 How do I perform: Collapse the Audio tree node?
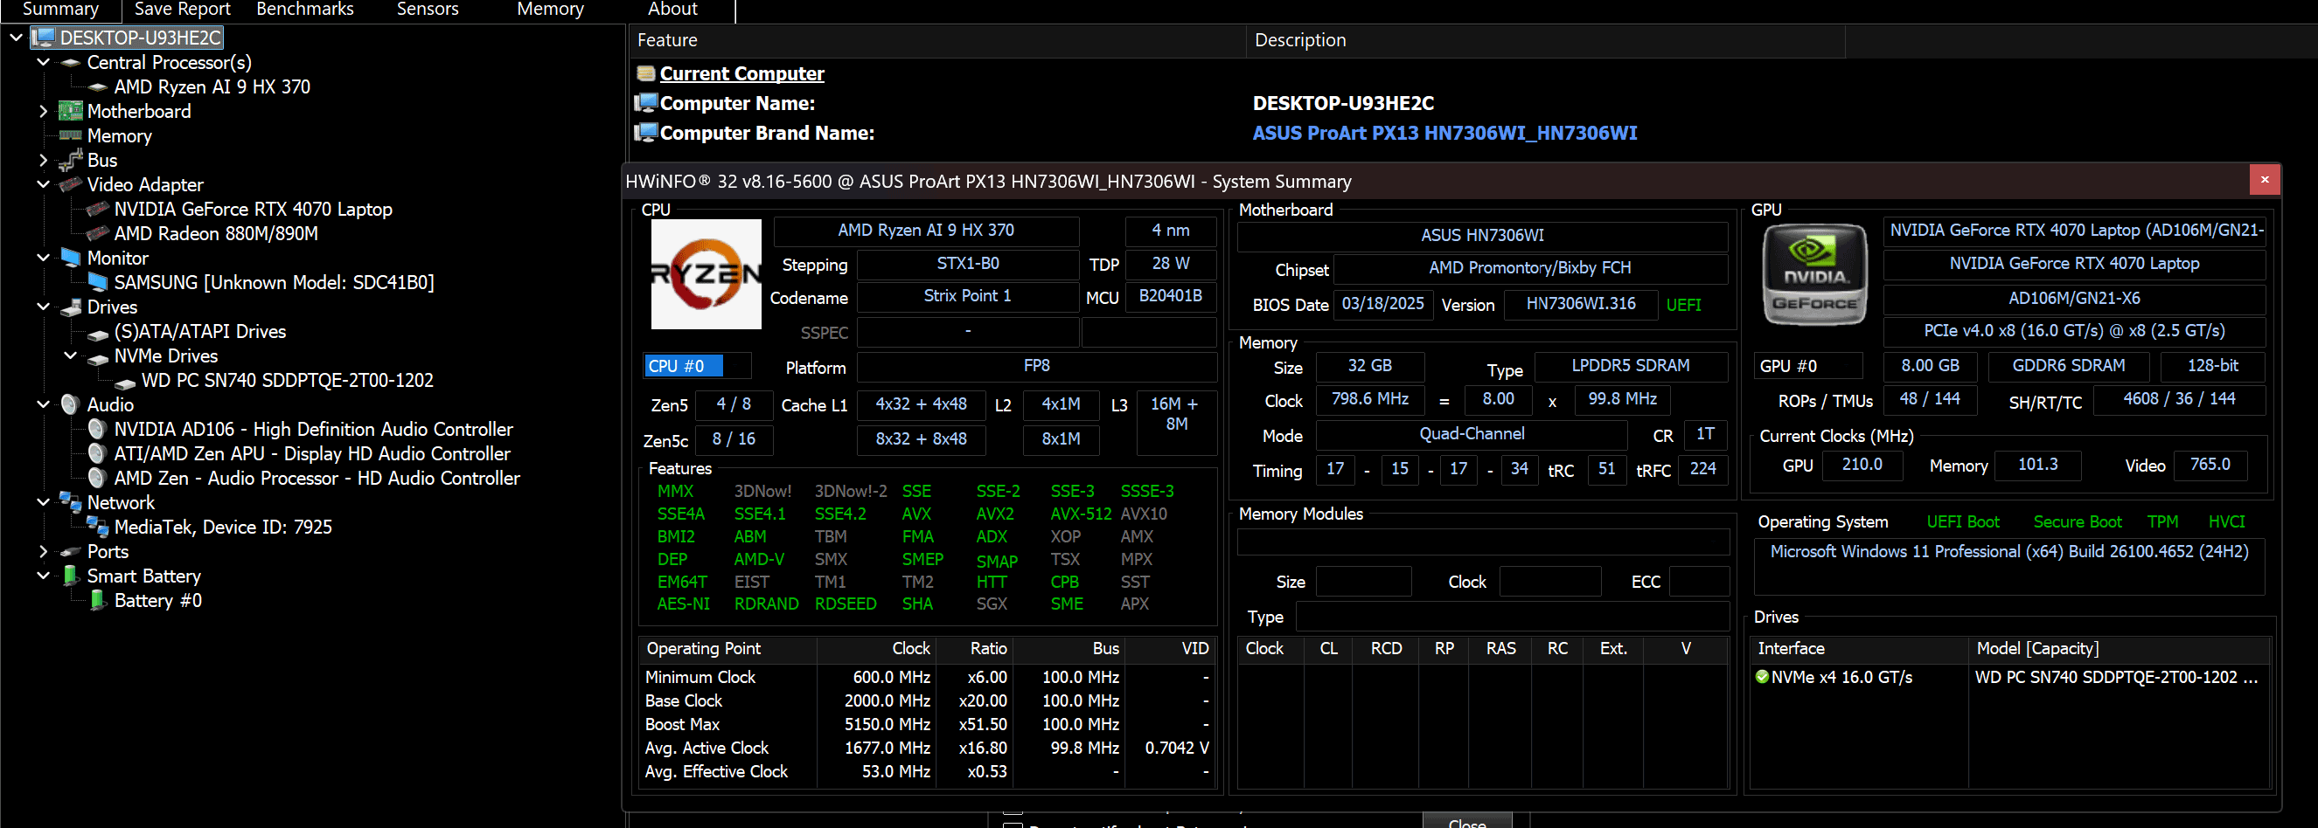tap(43, 404)
